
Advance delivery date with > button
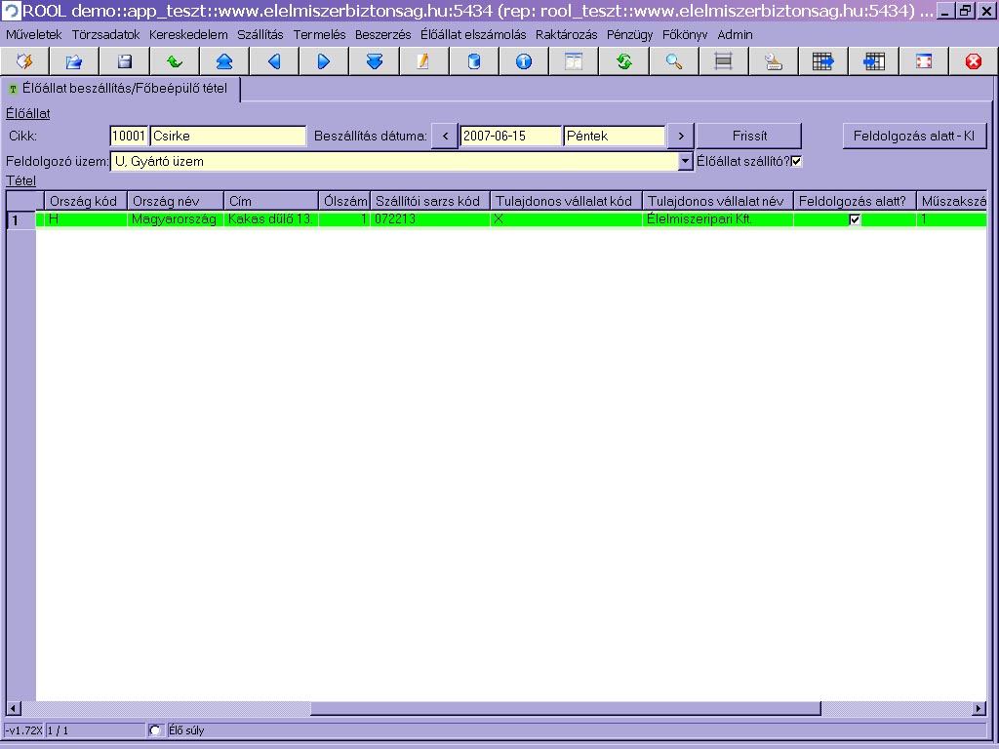[680, 136]
